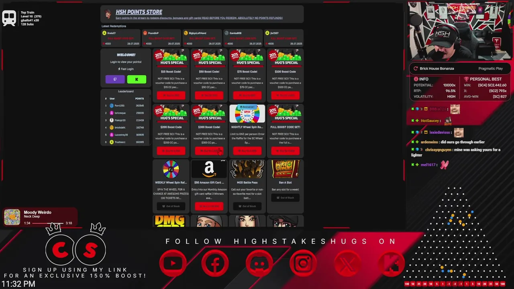
Task: Click the X (Twitter) social icon
Action: pyautogui.click(x=347, y=263)
